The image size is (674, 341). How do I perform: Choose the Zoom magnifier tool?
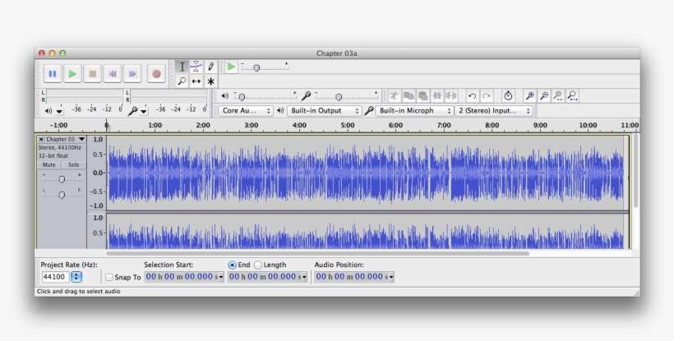click(182, 81)
